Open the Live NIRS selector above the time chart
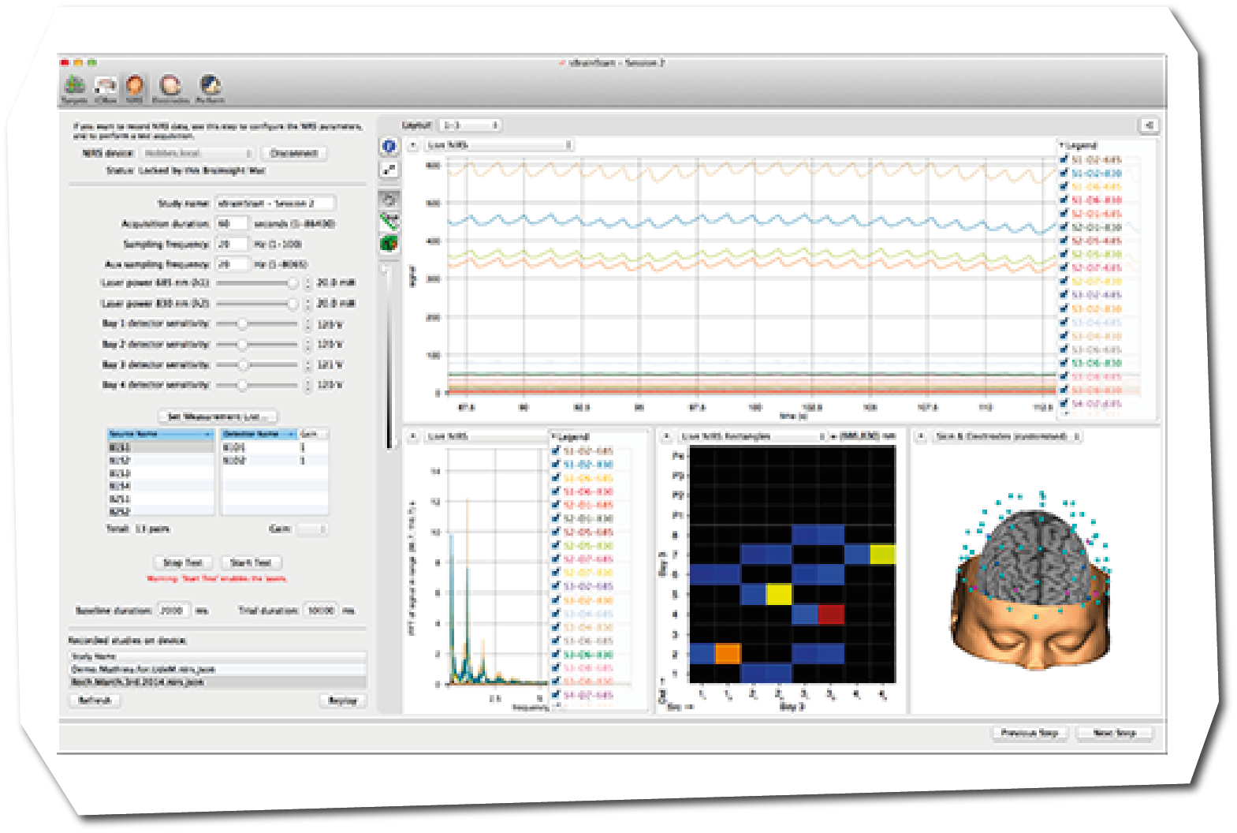 (x=498, y=145)
